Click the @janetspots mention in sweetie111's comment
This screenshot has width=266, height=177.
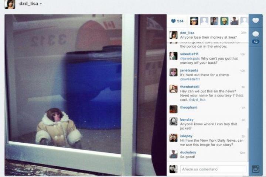[x=190, y=58]
